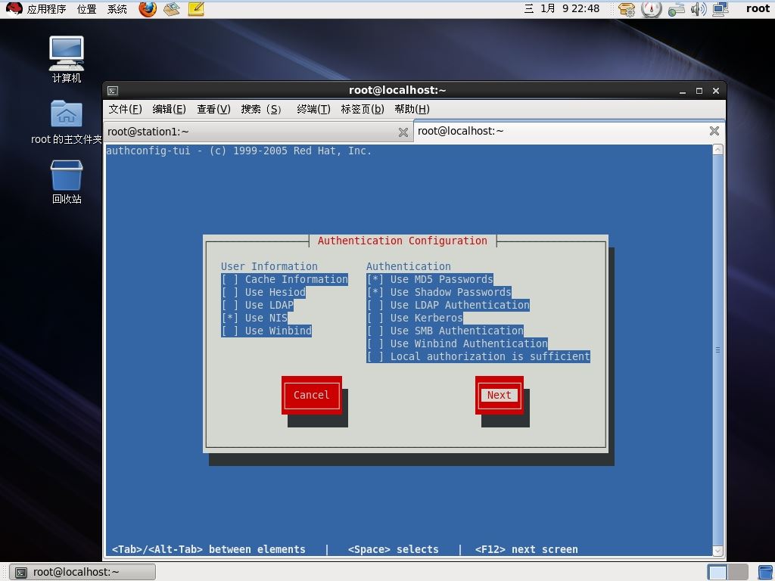Open root's home folder desktop icon
This screenshot has height=581, width=775.
click(x=67, y=122)
